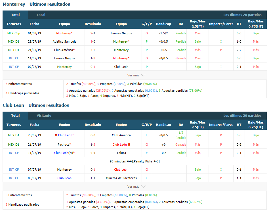This screenshot has height=211, width=269.
Task: Click the 4-2 result of Club América match
Action: (93, 50)
